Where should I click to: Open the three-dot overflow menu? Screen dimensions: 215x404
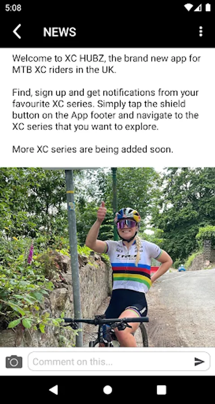[x=201, y=32]
